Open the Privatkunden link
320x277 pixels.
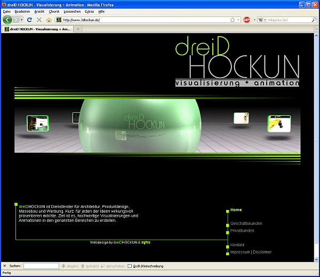pyautogui.click(x=242, y=230)
